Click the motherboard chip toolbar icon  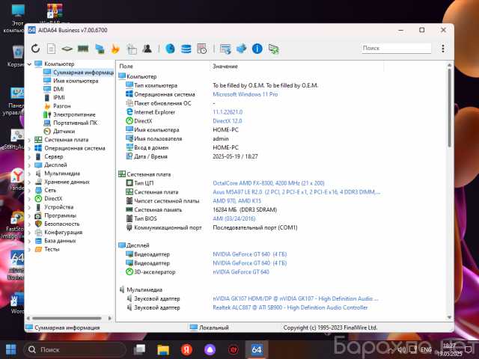point(67,49)
